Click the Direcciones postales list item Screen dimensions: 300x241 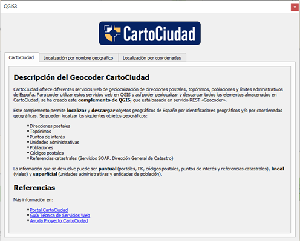50,126
